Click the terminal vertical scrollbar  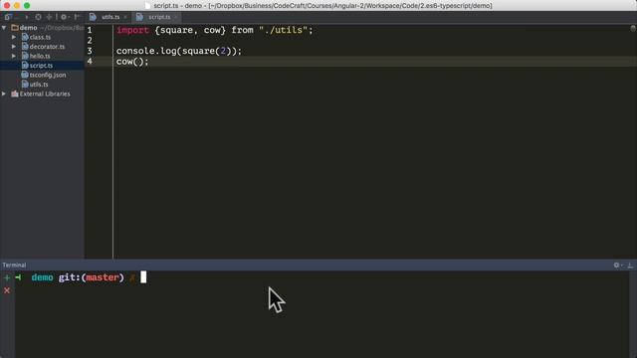point(633,314)
